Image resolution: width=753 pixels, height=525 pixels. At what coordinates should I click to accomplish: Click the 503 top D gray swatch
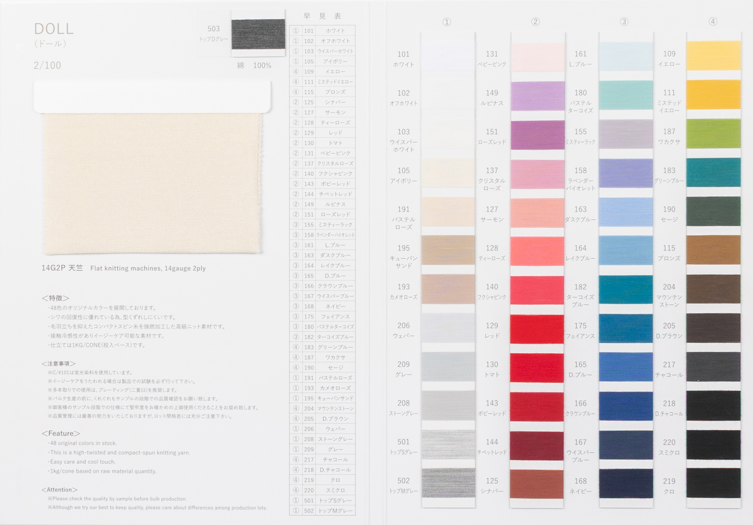pyautogui.click(x=258, y=34)
